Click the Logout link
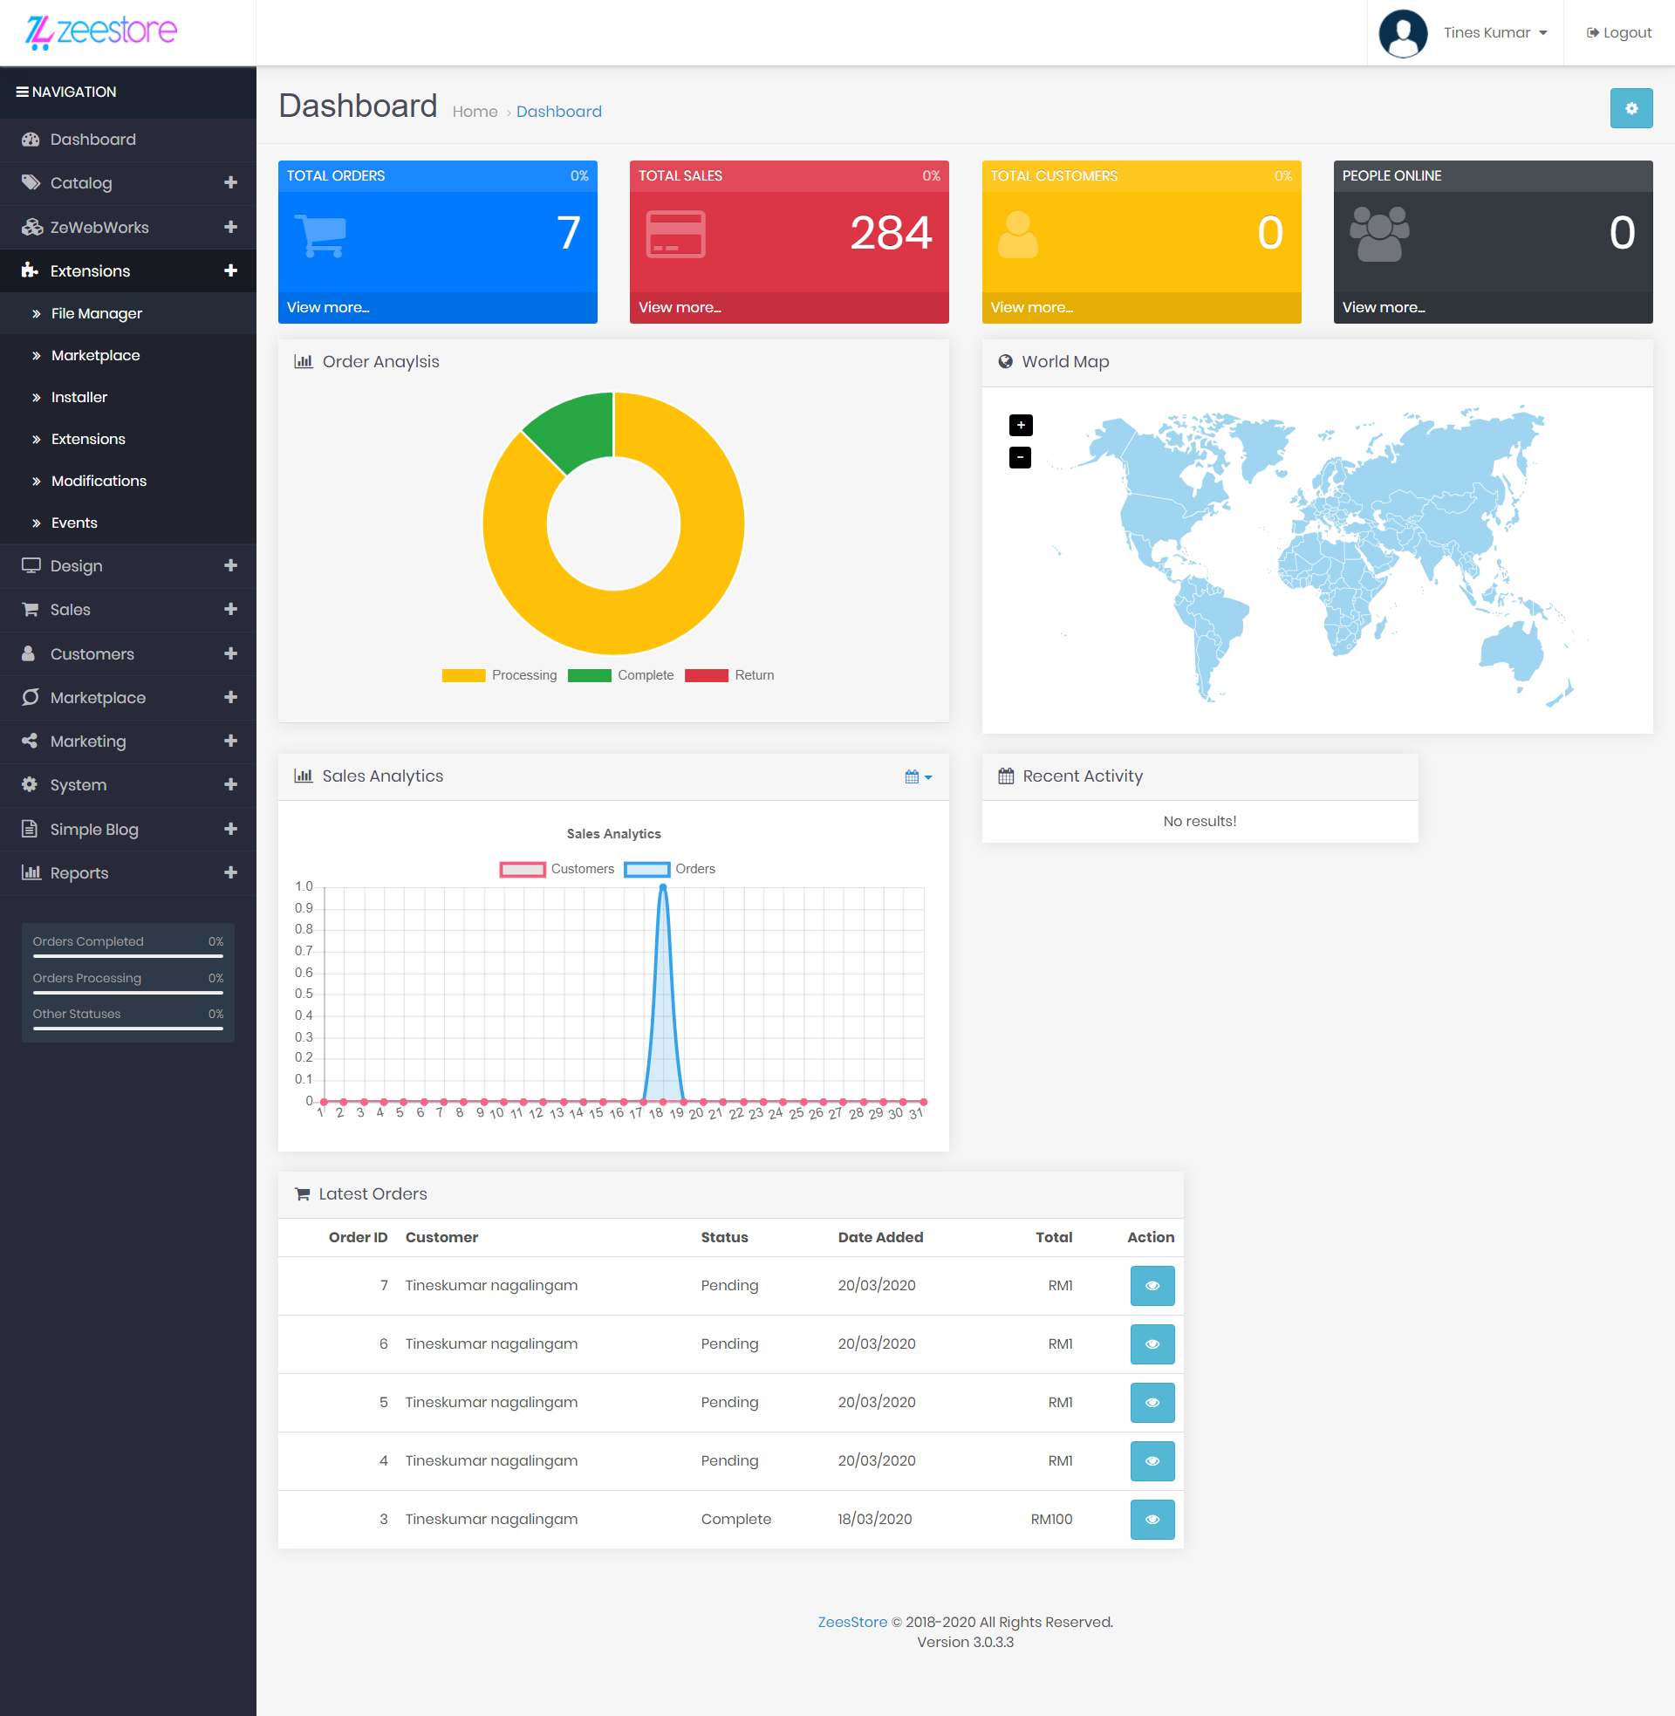The image size is (1675, 1716). (x=1617, y=33)
